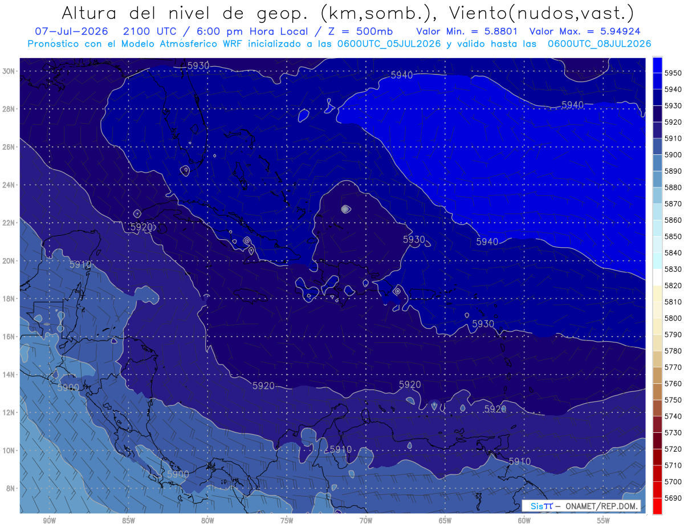Click the 75W longitude axis label
The width and height of the screenshot is (684, 528).
point(287,521)
